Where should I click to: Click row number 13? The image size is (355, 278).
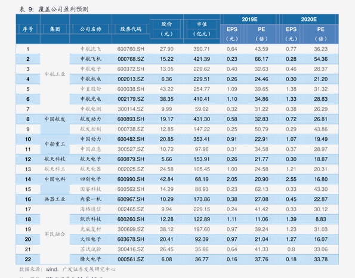(x=27, y=169)
